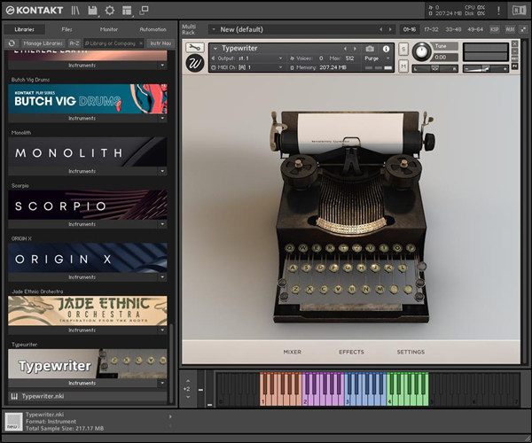The image size is (532, 443).
Task: Select Typewriter.nki in the library list
Action: tap(88, 396)
